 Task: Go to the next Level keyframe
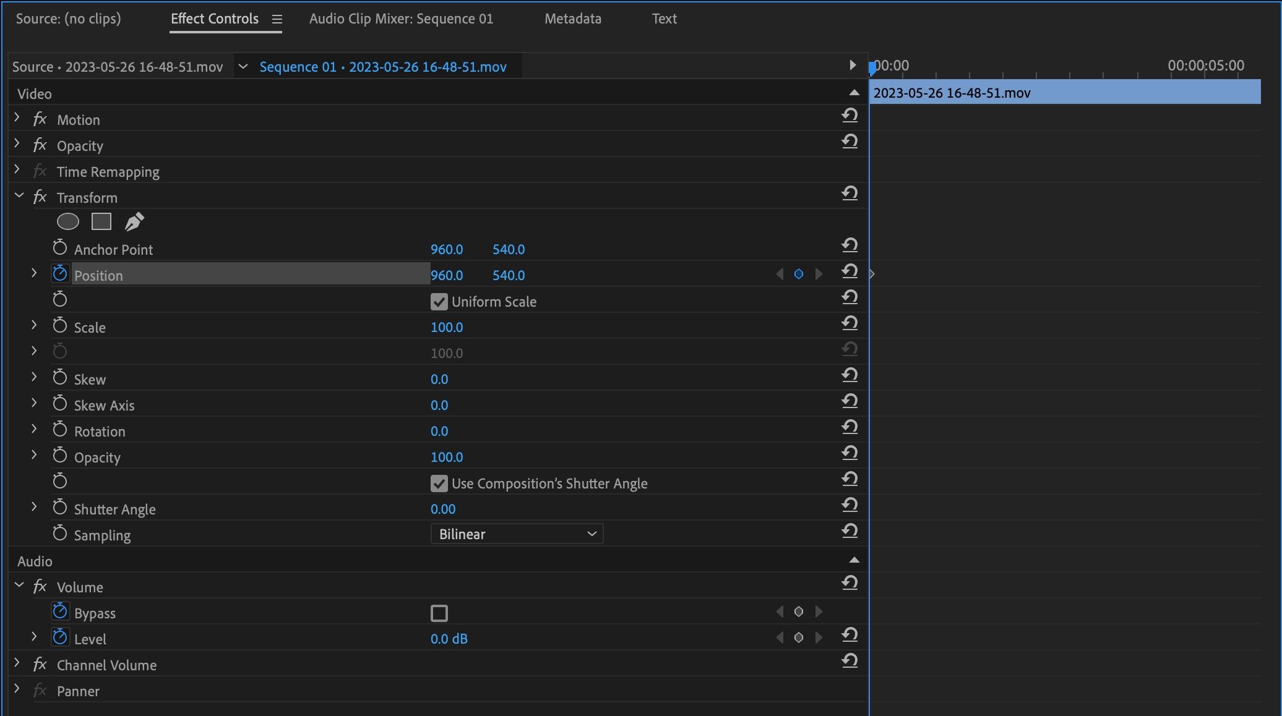819,638
